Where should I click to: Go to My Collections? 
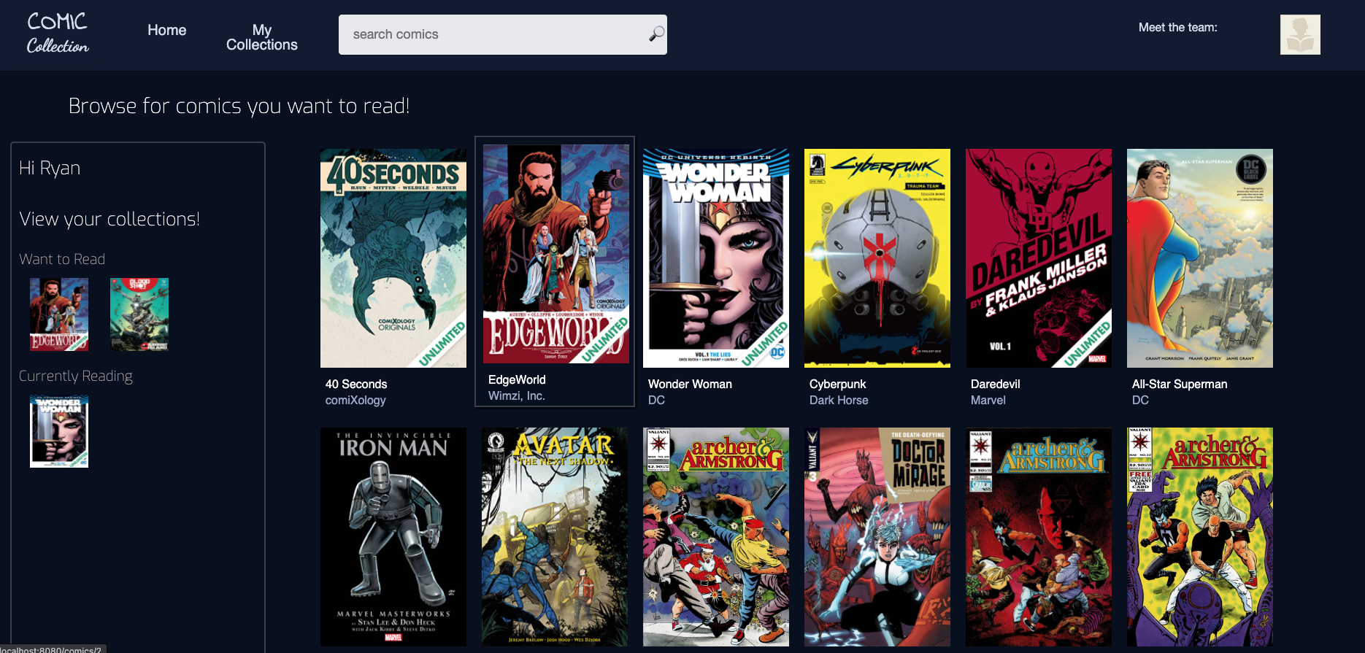point(262,37)
